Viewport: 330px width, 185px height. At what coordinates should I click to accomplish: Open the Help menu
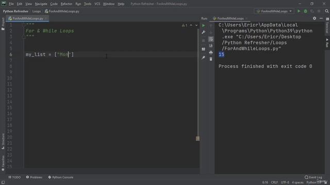pos(121,4)
